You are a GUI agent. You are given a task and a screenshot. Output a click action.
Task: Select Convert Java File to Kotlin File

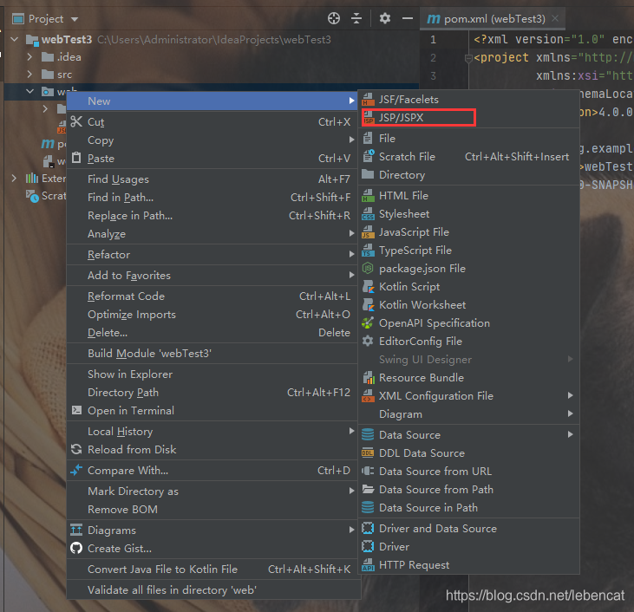coord(212,570)
